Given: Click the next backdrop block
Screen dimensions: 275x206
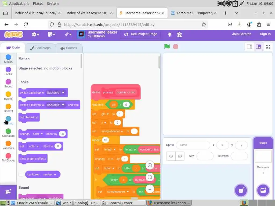Looking at the screenshot, I should (x=29, y=117).
